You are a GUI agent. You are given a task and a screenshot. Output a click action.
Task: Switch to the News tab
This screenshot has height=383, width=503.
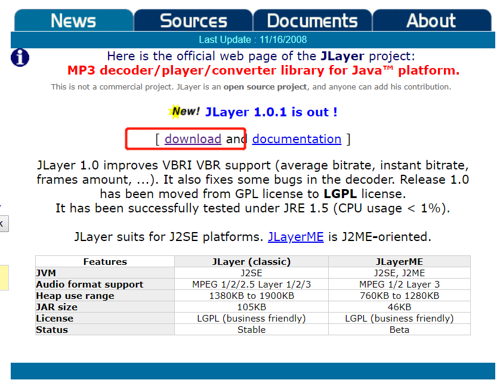coord(73,20)
